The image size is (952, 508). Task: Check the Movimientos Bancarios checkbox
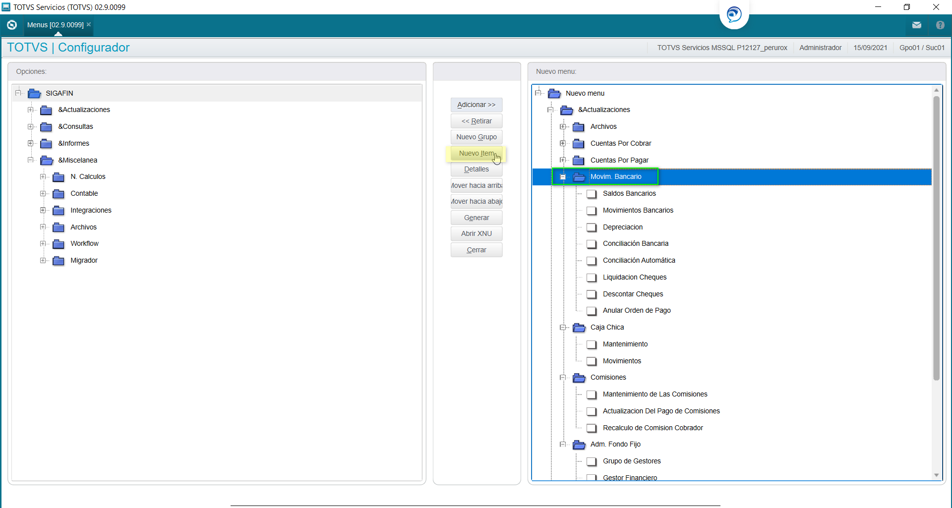click(x=592, y=211)
